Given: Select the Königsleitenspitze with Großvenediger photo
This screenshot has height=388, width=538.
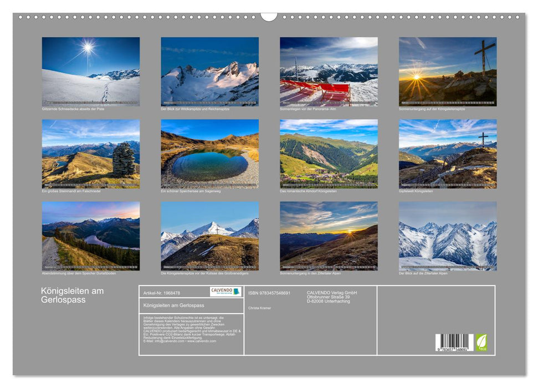Looking at the screenshot, I should pyautogui.click(x=209, y=236).
